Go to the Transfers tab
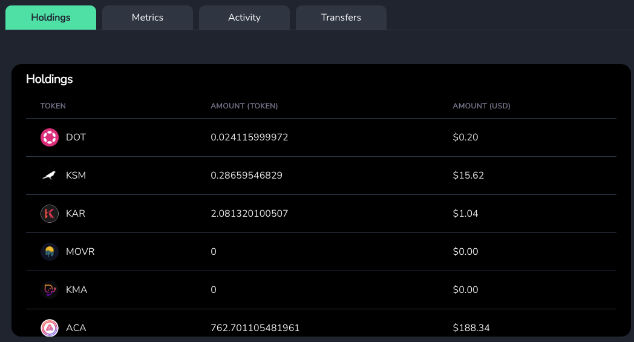The image size is (634, 342). click(341, 18)
